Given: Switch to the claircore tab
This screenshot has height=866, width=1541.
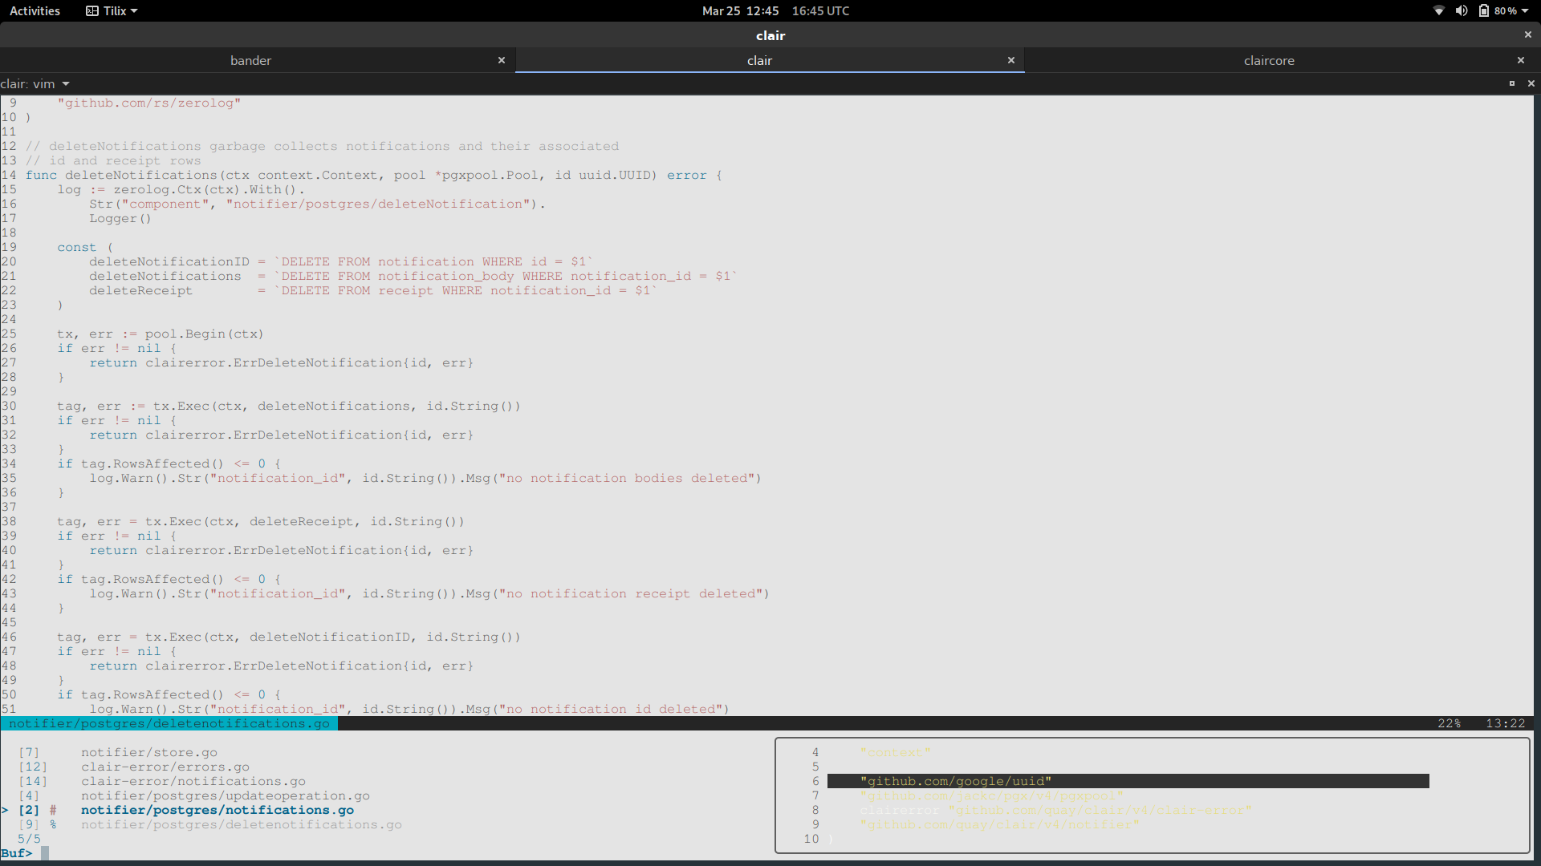Looking at the screenshot, I should (x=1269, y=60).
